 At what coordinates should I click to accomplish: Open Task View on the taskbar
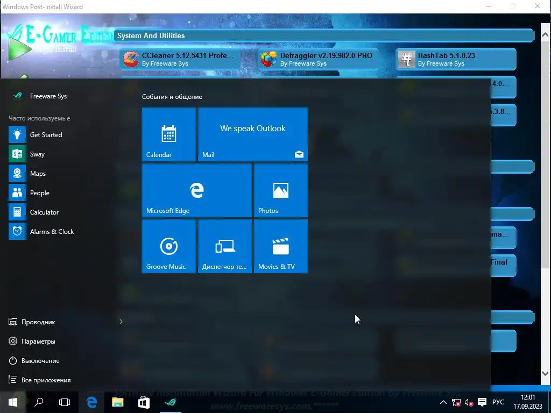(65, 402)
